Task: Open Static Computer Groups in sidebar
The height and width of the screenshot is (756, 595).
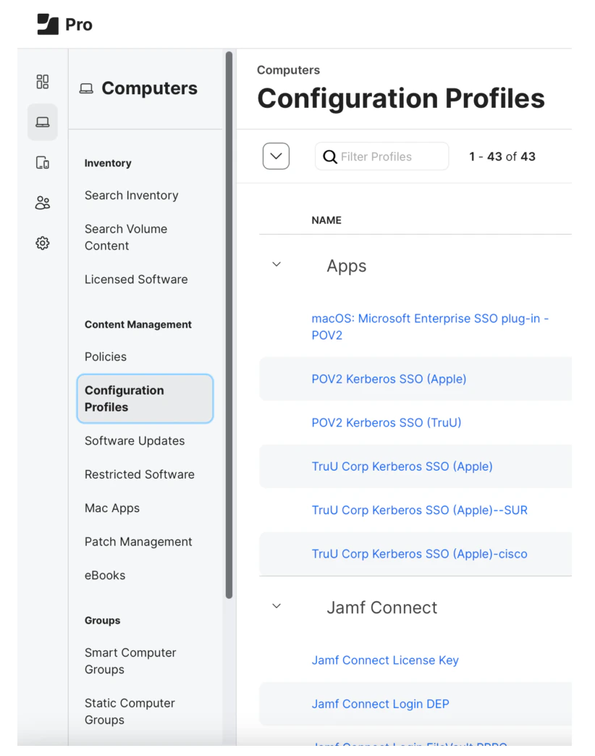Action: tap(130, 712)
